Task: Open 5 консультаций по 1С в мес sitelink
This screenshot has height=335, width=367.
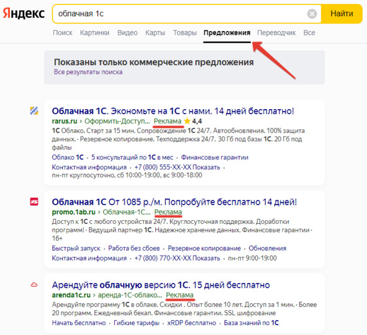Action: 132,158
